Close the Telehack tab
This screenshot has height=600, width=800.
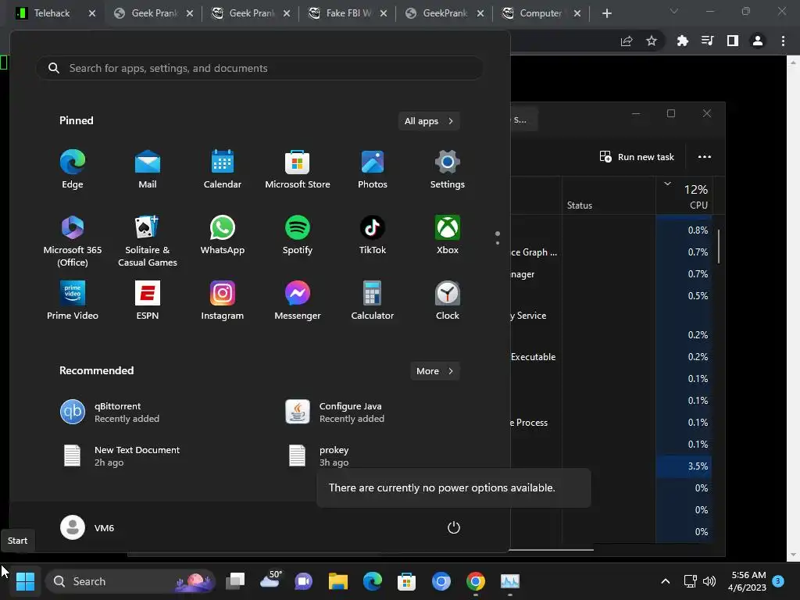coord(92,13)
